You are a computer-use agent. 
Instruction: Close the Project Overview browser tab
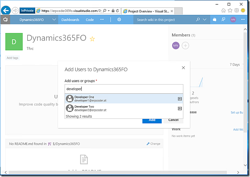click(172, 11)
